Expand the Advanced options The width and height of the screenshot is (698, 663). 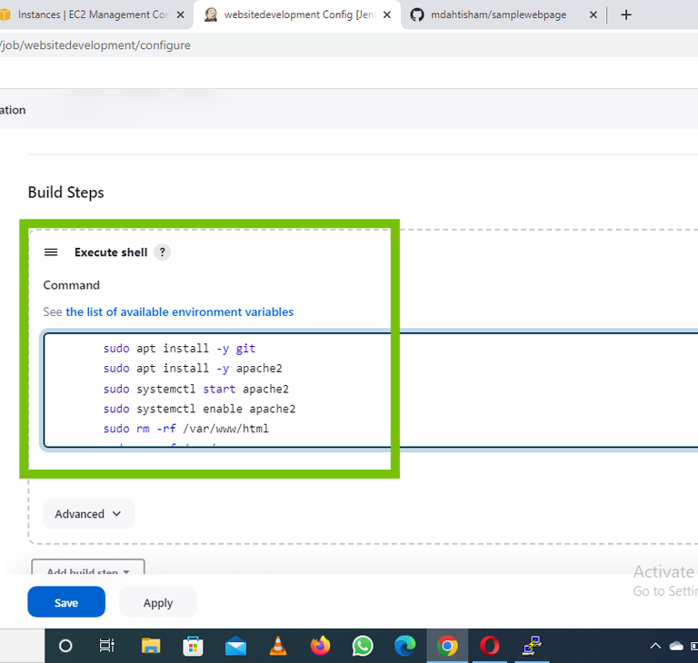(x=88, y=514)
